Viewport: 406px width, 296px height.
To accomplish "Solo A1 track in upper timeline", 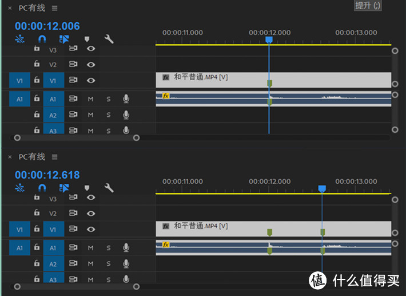I will 109,99.
